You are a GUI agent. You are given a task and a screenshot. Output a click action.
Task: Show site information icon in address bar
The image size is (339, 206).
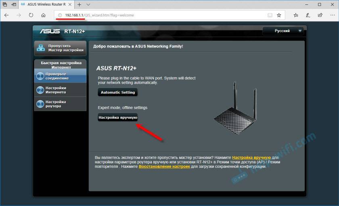60,15
